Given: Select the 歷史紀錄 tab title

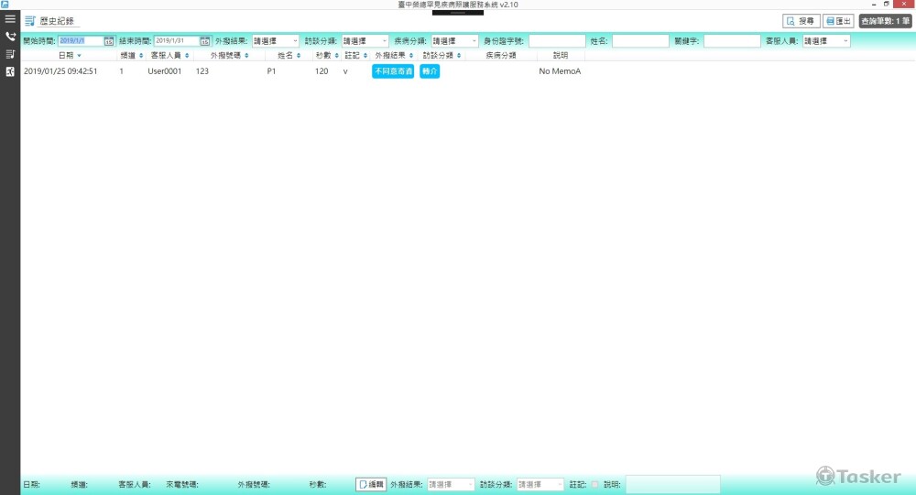Looking at the screenshot, I should click(x=57, y=21).
